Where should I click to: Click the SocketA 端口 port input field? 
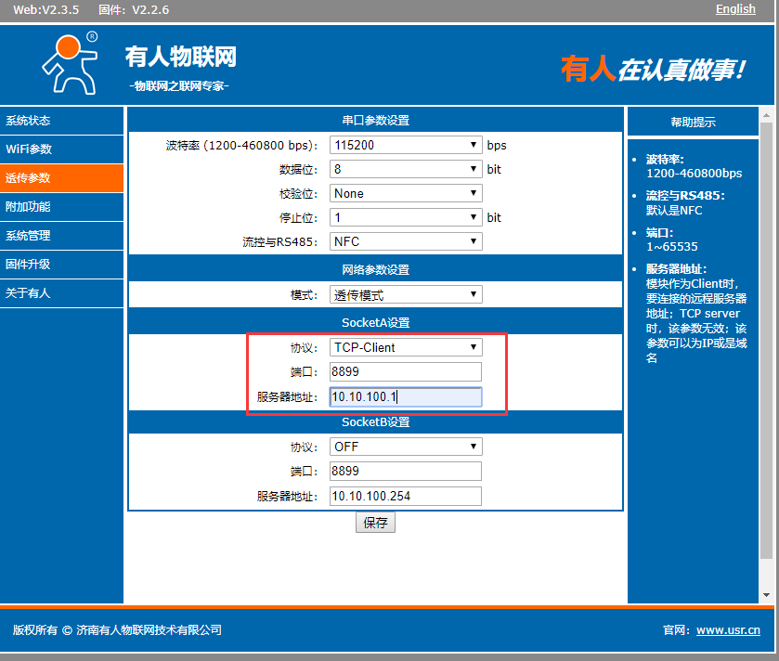(x=406, y=372)
